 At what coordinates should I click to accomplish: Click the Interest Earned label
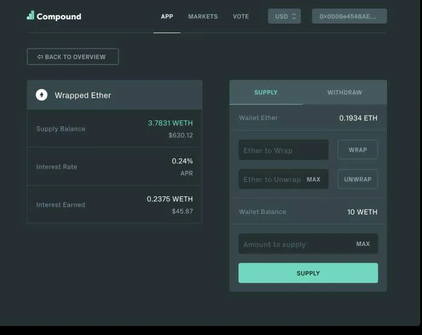coord(60,205)
